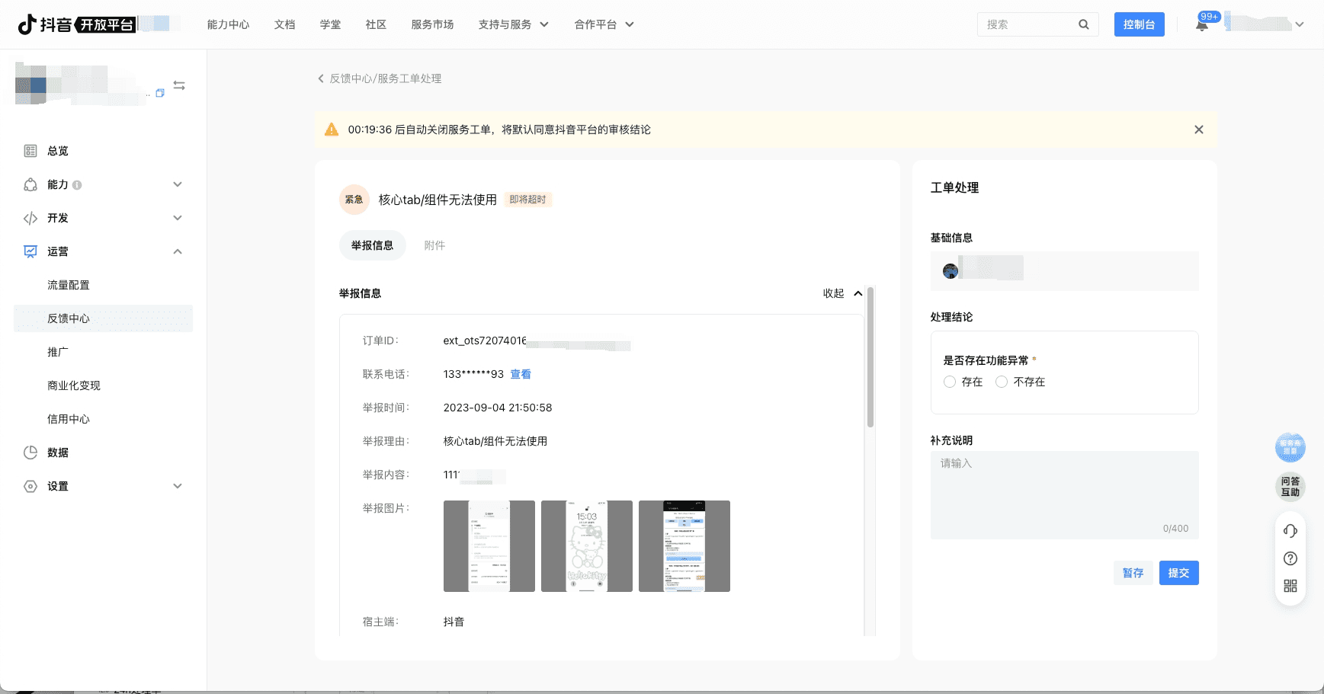Click the 设置 gear icon
1324x694 pixels.
click(x=30, y=486)
